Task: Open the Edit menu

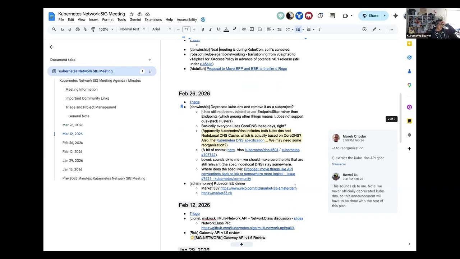Action: pos(71,20)
